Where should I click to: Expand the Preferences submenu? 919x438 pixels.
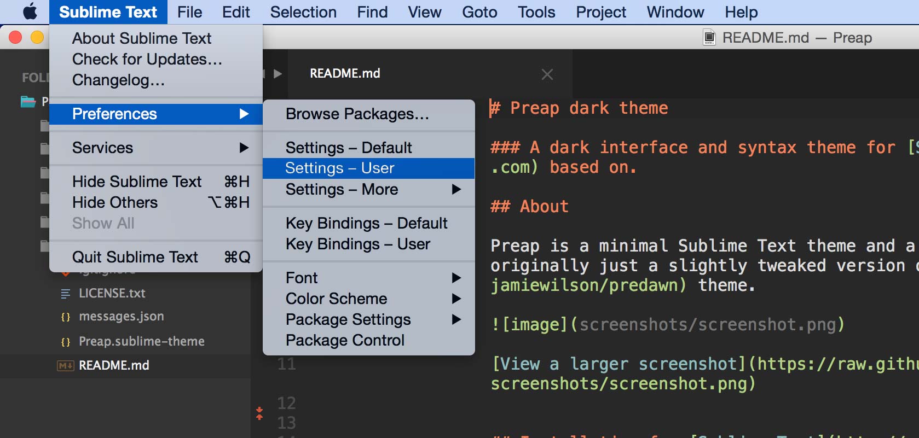156,114
